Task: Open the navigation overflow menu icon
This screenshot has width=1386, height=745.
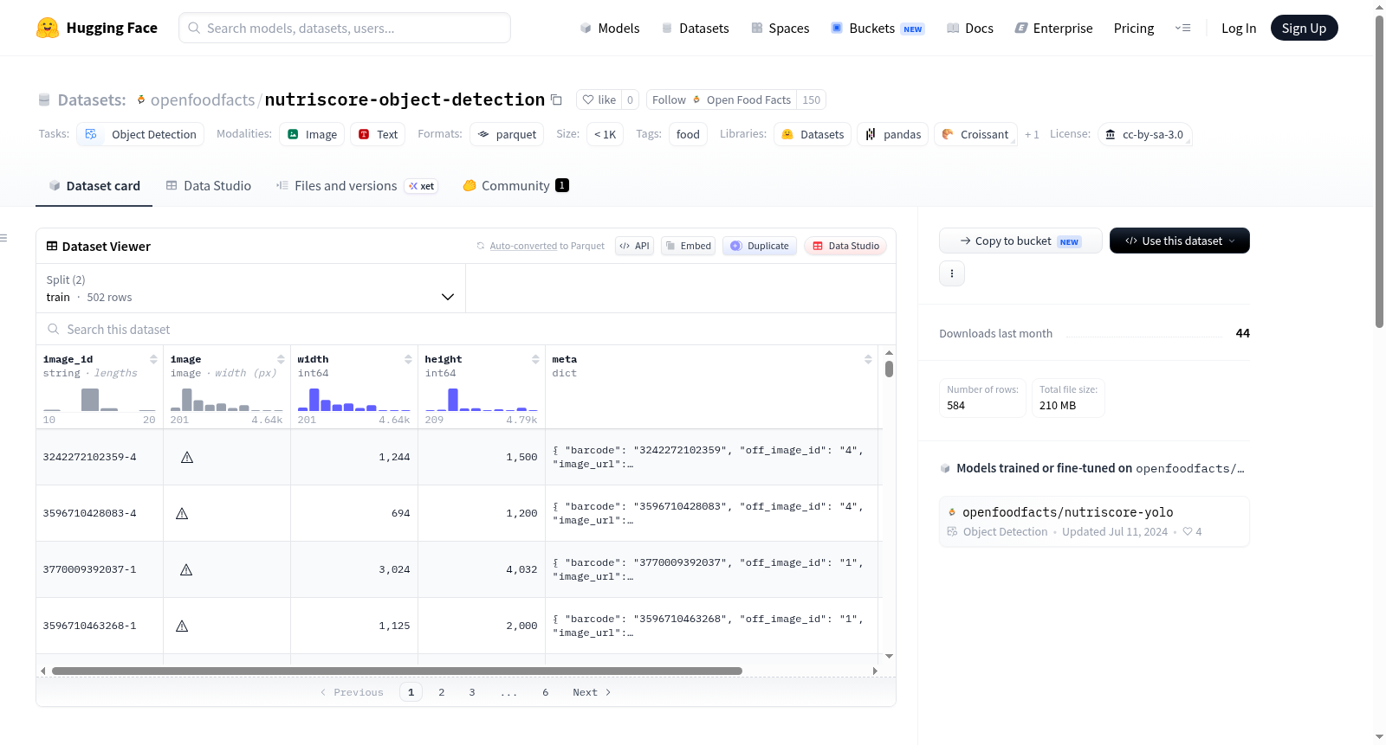Action: 1182,28
